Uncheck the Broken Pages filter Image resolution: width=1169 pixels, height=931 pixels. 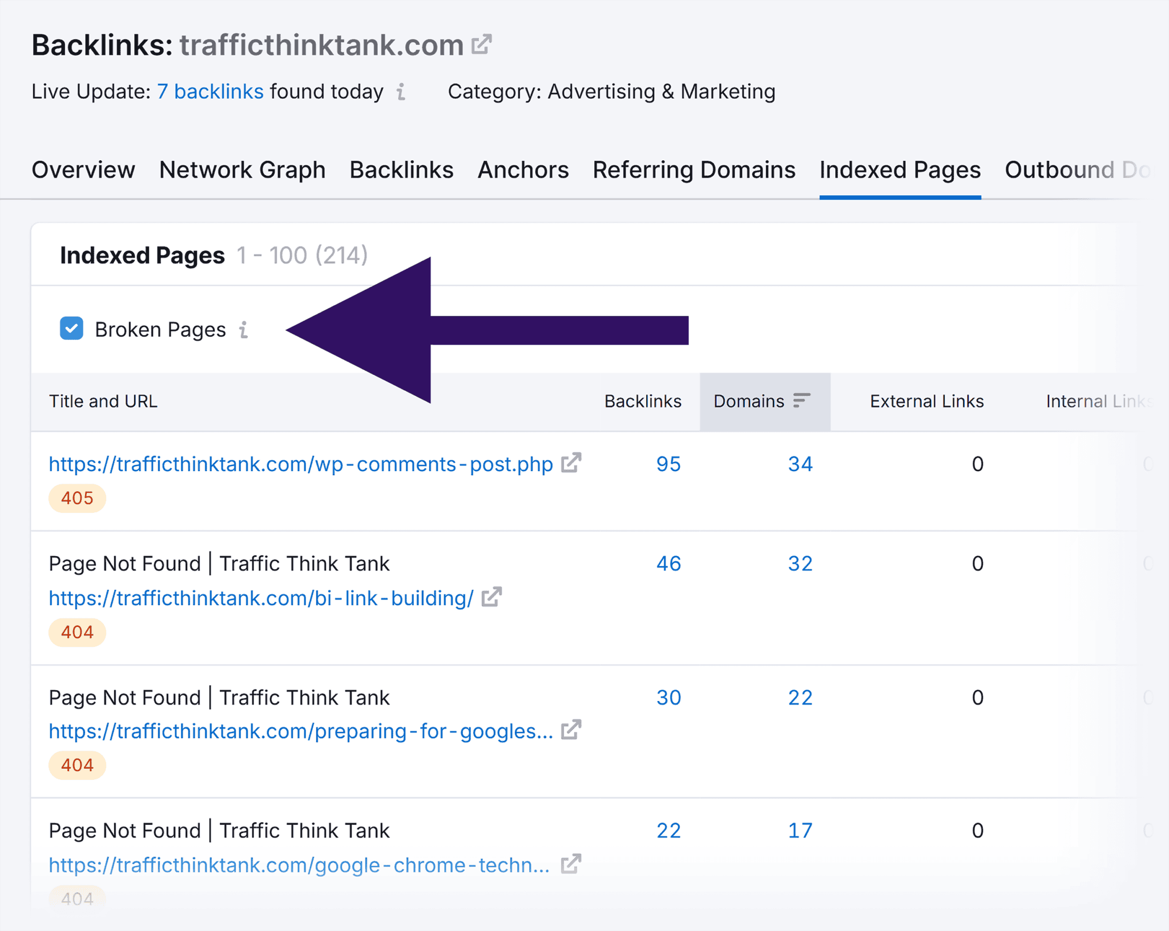pos(71,329)
